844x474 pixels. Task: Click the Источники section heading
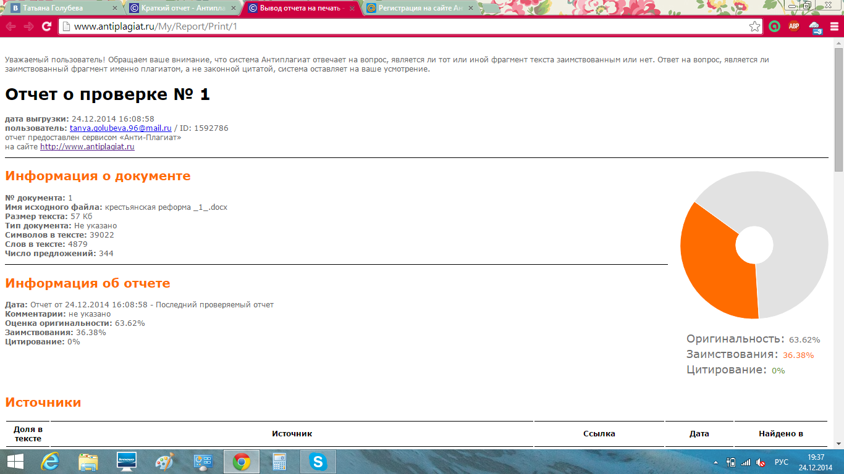(x=43, y=402)
